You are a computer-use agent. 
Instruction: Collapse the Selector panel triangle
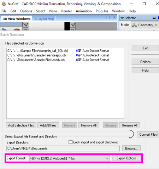coord(122,18)
